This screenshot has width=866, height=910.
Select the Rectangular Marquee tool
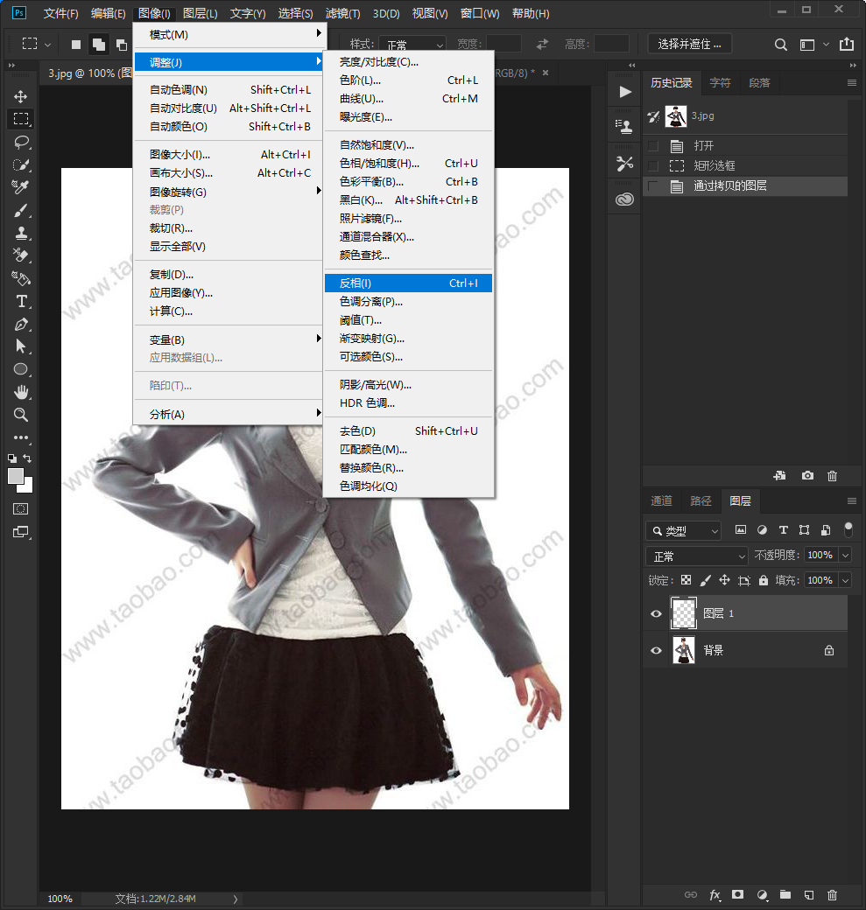pos(21,119)
